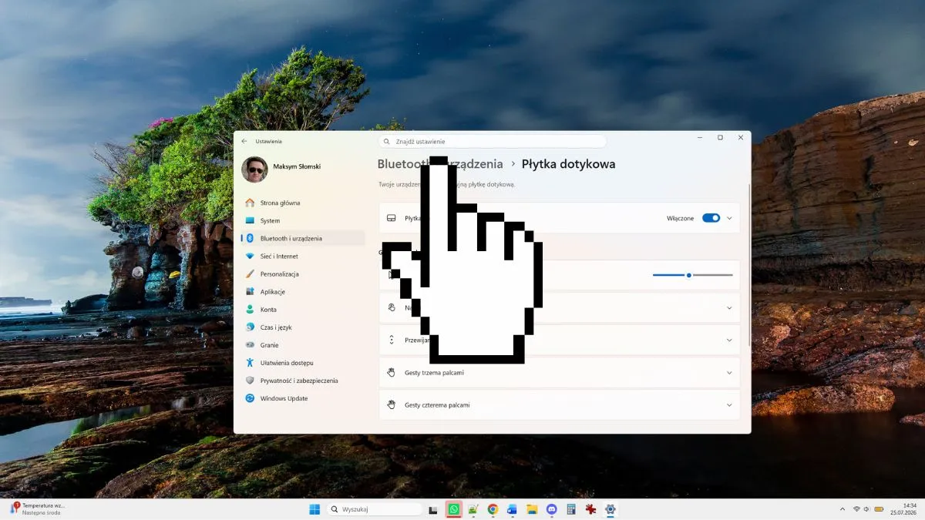Focus the Znajdź ustawienie search box
The height and width of the screenshot is (520, 925).
tap(492, 142)
